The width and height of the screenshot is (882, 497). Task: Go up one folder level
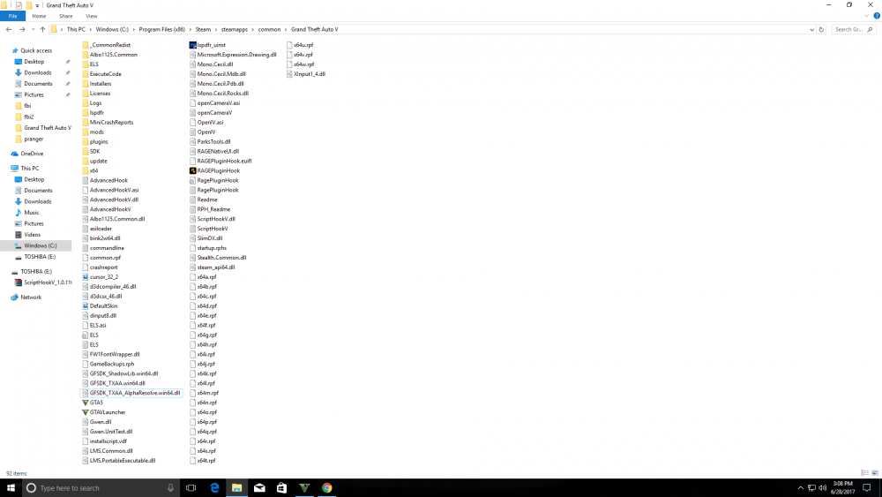[x=42, y=29]
